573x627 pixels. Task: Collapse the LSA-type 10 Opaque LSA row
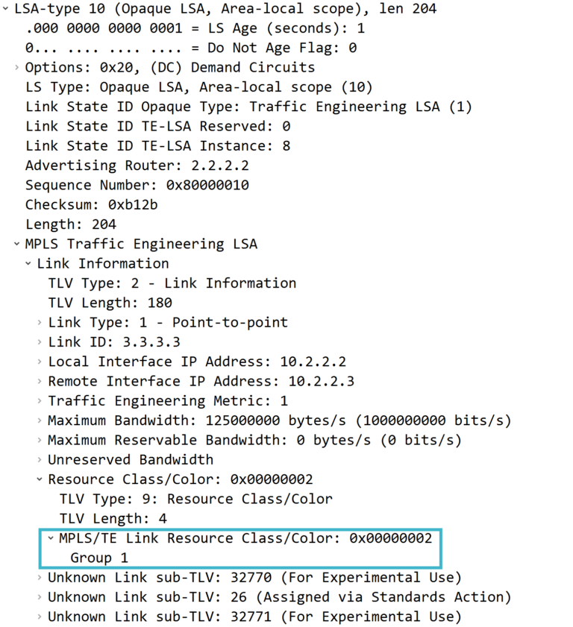pos(6,8)
